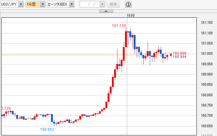Click the red current-price arrow marker
The width and height of the screenshot is (217, 136).
coord(171,55)
